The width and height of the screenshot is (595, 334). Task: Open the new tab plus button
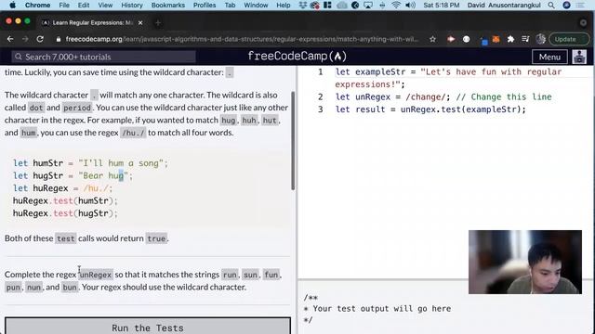point(158,22)
